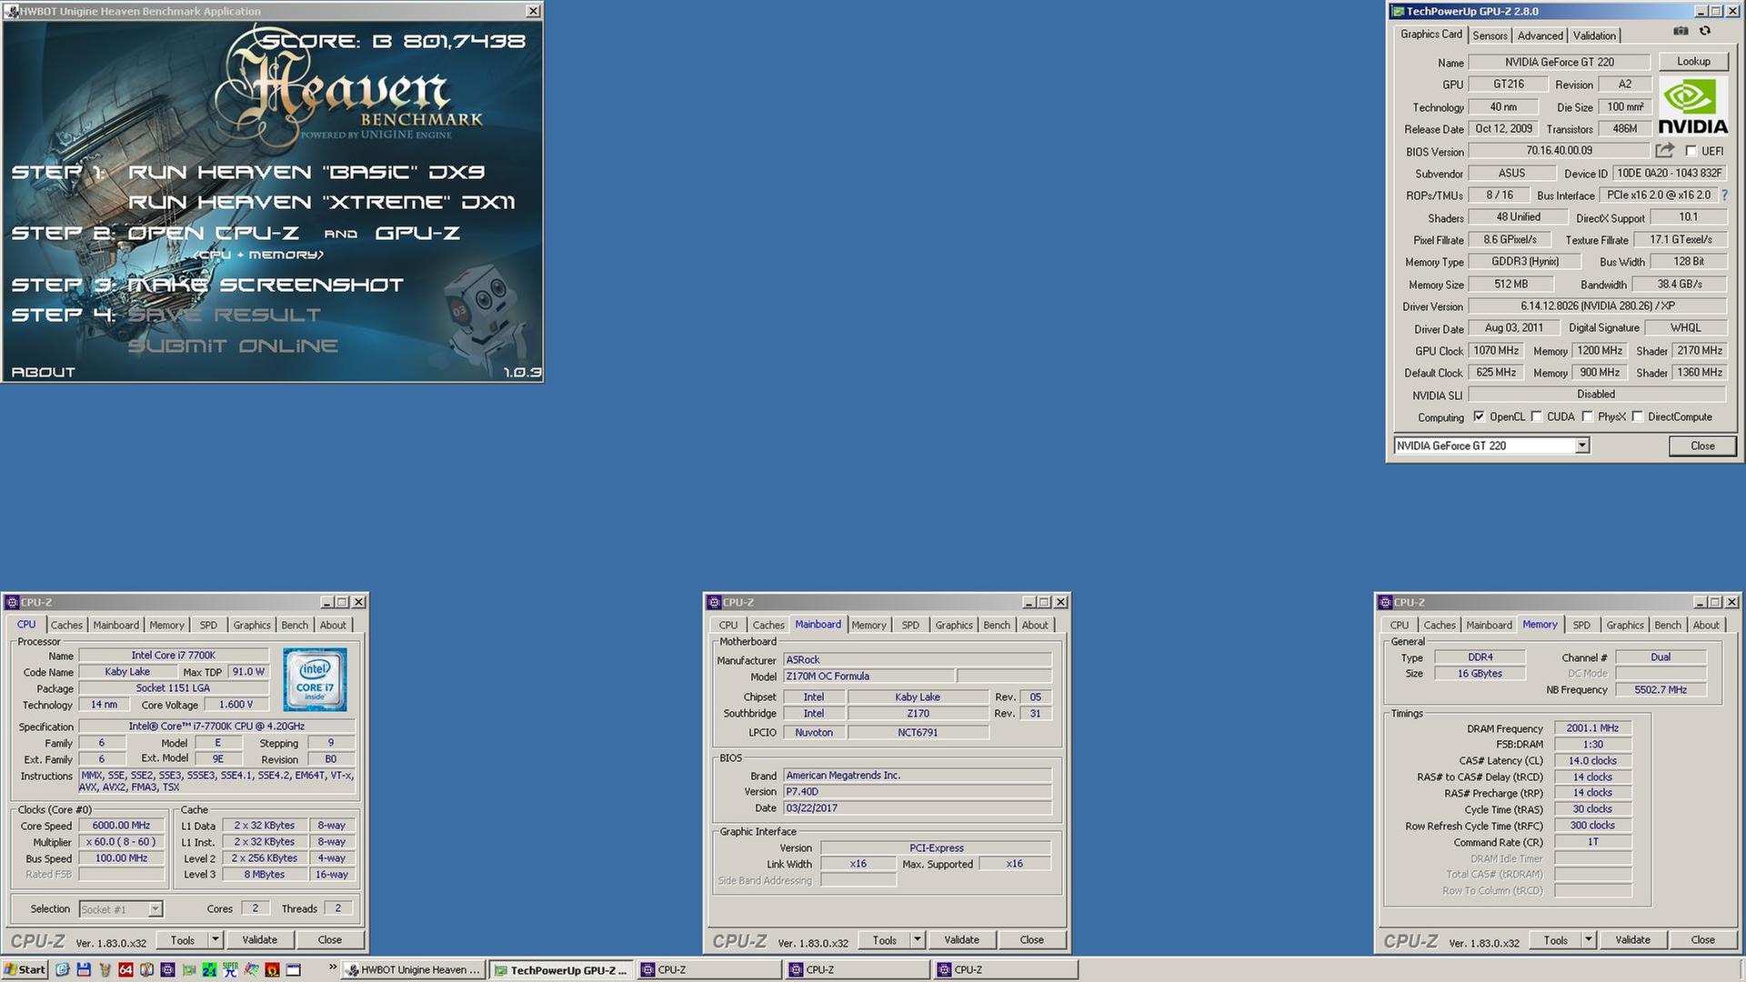Click Tools button in the middle CPU-Z window

pos(885,940)
